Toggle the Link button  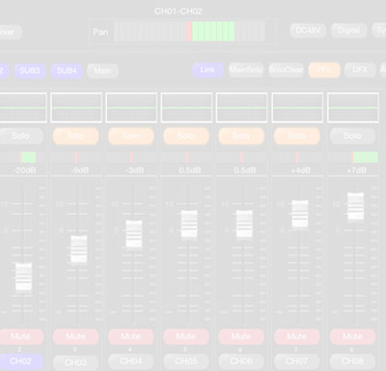click(x=207, y=70)
